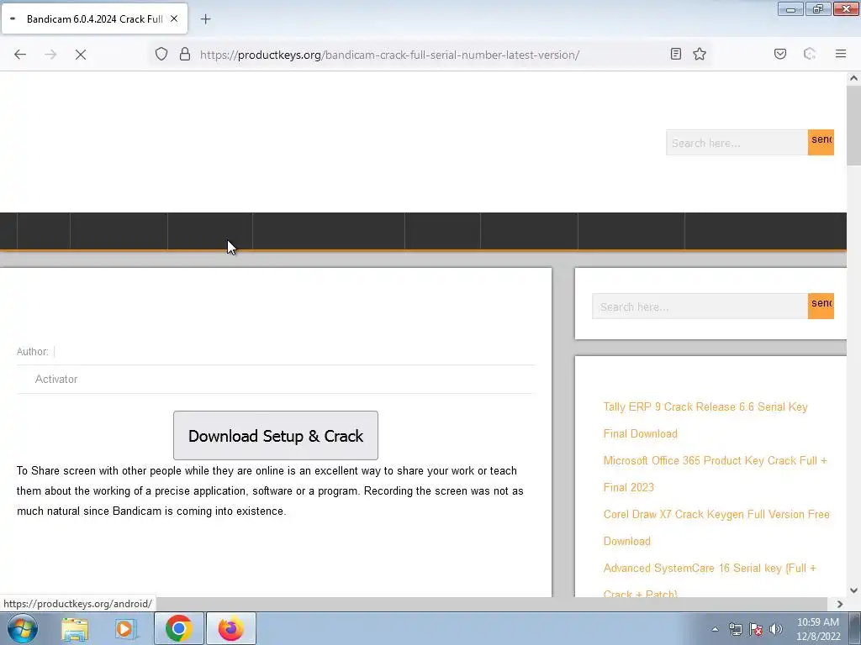Go back using the browser back arrow
861x645 pixels.
[20, 55]
